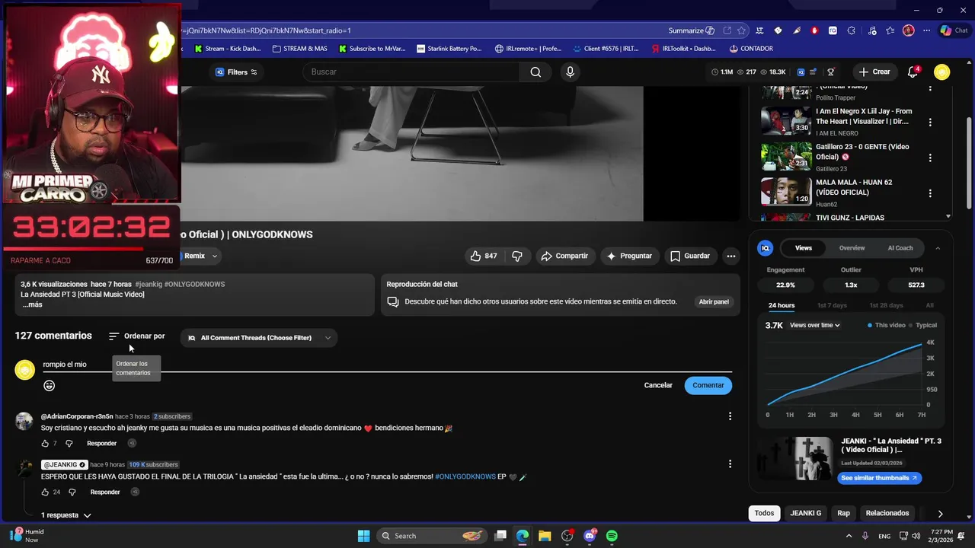
Task: Open the CONTADOR bookmark
Action: [750, 48]
